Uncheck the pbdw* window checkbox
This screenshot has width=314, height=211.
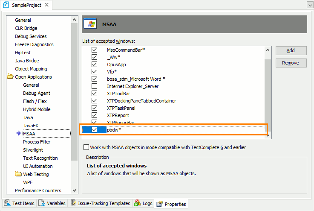95,130
